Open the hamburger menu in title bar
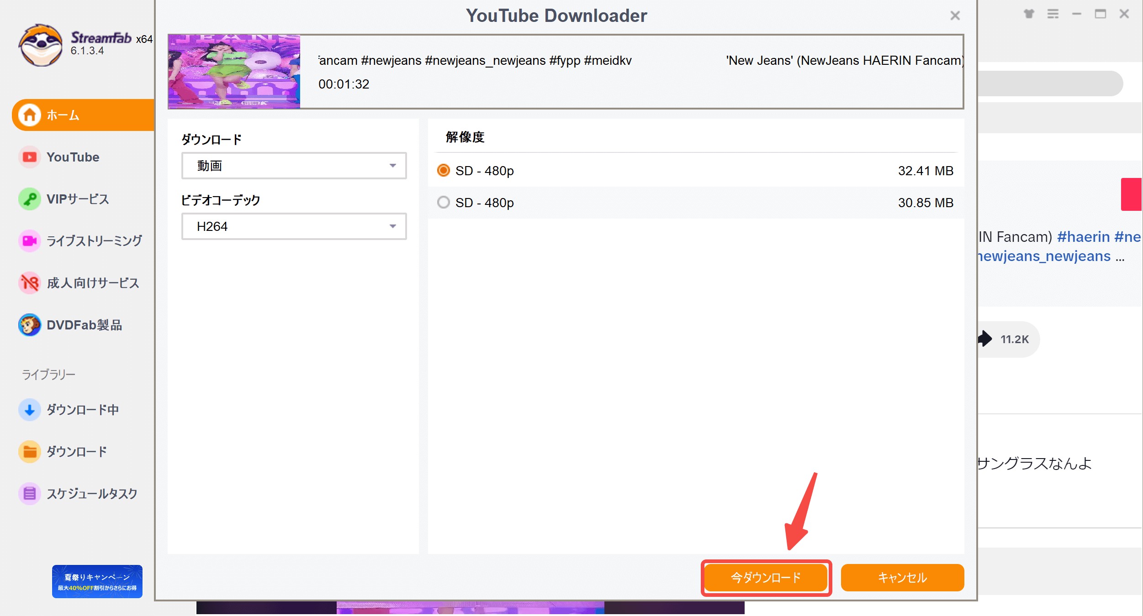The width and height of the screenshot is (1143, 616). [x=1053, y=14]
